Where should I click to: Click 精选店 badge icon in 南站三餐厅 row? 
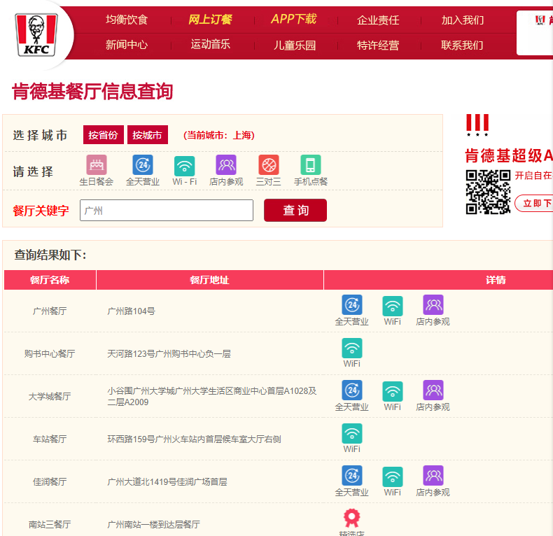click(x=352, y=518)
